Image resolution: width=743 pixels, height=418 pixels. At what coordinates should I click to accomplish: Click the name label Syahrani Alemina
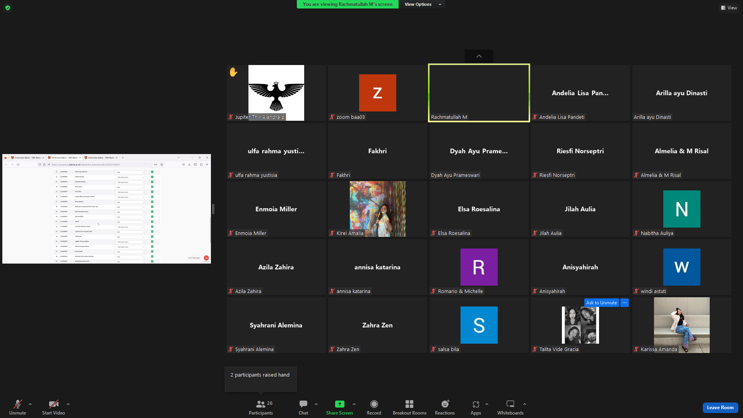point(254,349)
